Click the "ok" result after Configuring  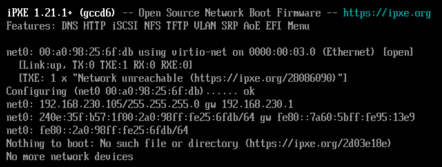[x=249, y=91]
